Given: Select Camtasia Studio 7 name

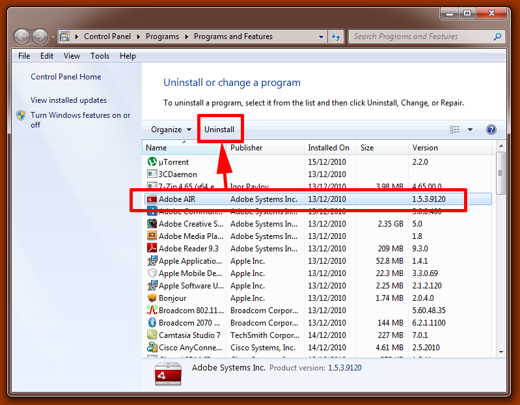Looking at the screenshot, I should [189, 335].
